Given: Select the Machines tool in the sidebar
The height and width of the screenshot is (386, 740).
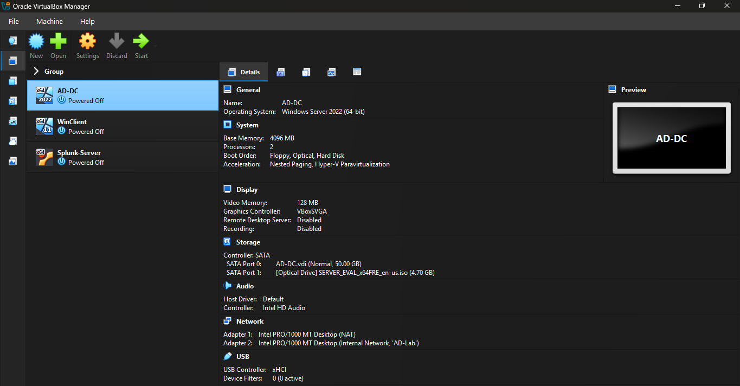Looking at the screenshot, I should tap(12, 61).
